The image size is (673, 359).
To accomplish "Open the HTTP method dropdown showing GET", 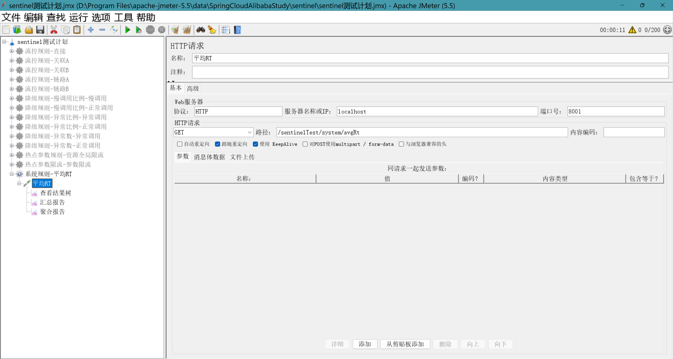I will click(x=249, y=132).
